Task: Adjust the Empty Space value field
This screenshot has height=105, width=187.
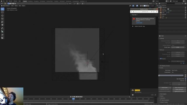Action: [x=178, y=47]
